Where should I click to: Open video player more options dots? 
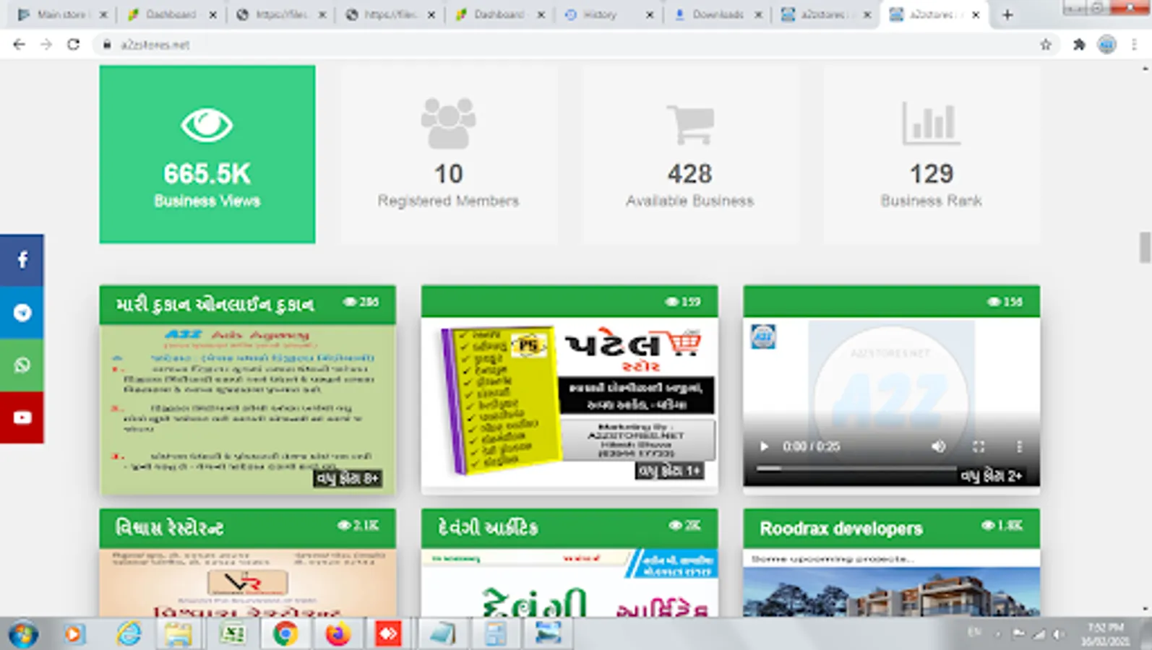pos(1019,446)
